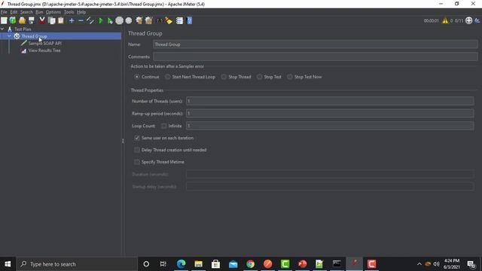The height and width of the screenshot is (271, 482).
Task: Open Microsoft Edge from taskbar
Action: pos(181,264)
